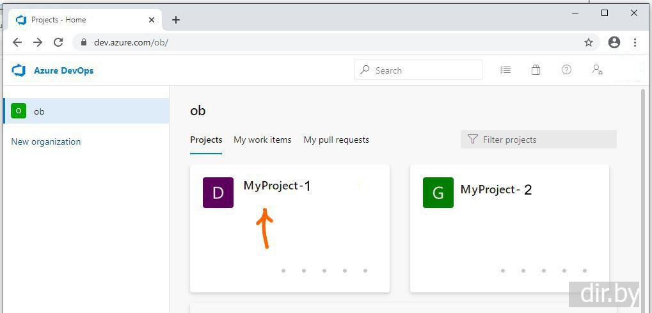Open the MyProject-1 project
This screenshot has height=313, width=652.
[276, 186]
